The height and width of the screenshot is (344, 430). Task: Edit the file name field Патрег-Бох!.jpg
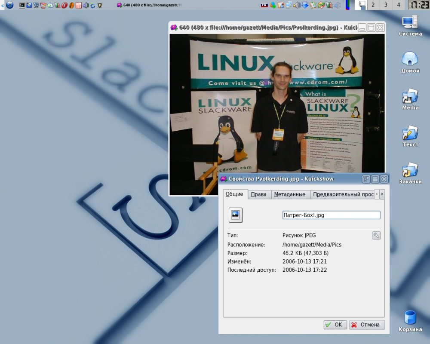click(331, 215)
